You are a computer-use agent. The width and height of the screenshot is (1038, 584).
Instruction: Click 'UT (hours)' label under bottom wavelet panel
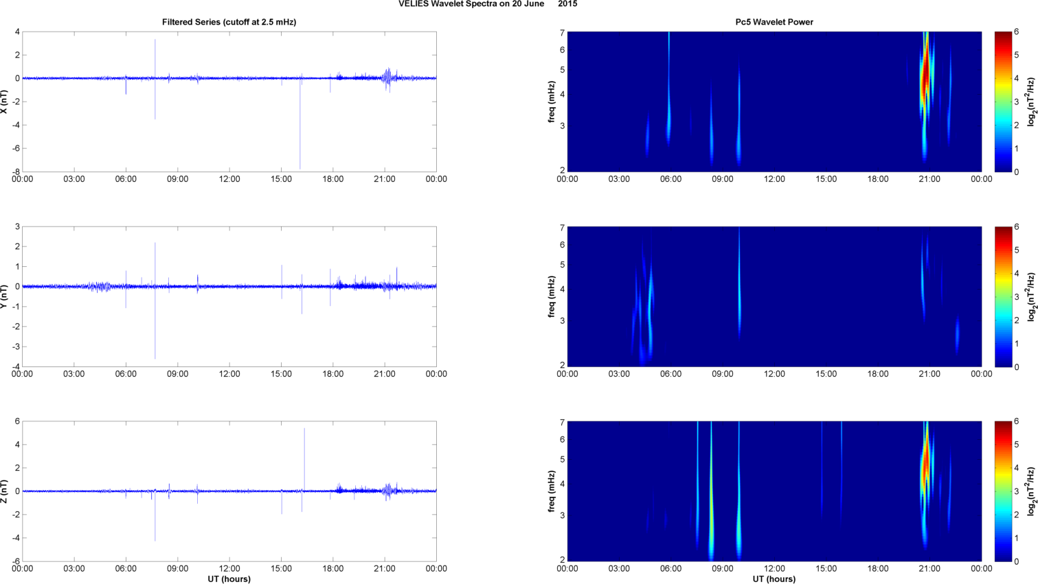[774, 579]
